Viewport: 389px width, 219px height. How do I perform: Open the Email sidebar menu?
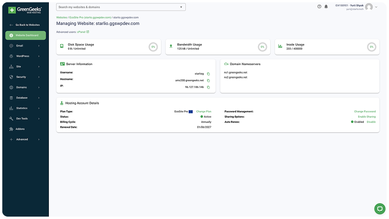(x=25, y=46)
